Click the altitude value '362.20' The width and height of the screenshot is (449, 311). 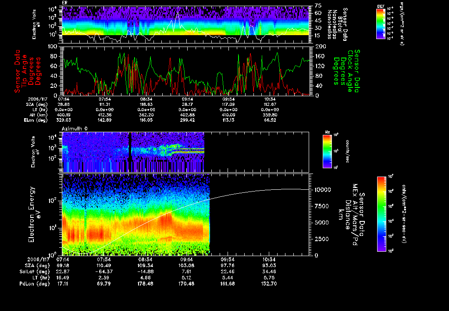coord(146,115)
